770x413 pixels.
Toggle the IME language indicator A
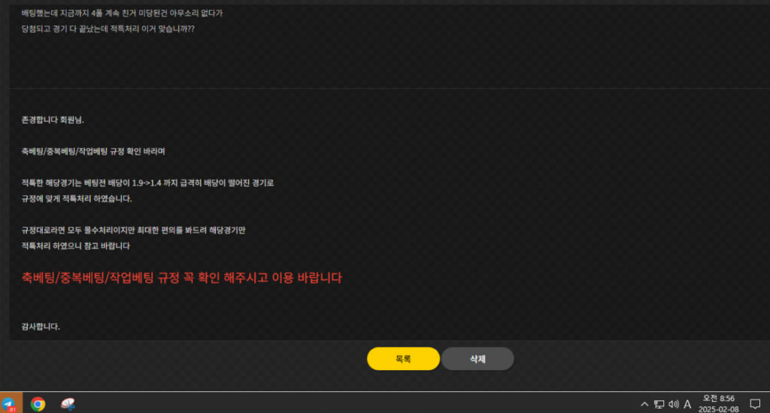click(x=687, y=404)
